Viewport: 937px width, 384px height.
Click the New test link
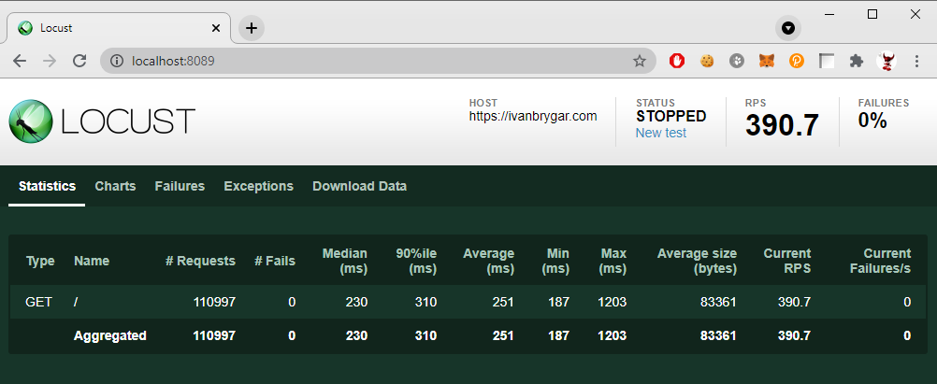tap(660, 133)
